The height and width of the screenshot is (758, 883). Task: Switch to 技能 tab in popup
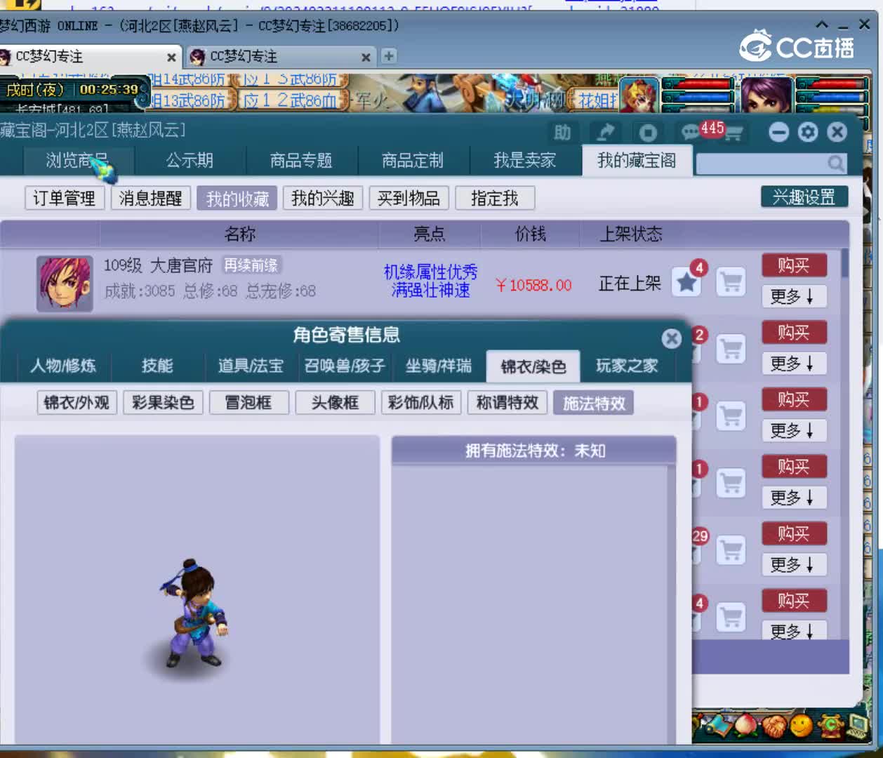click(x=157, y=366)
